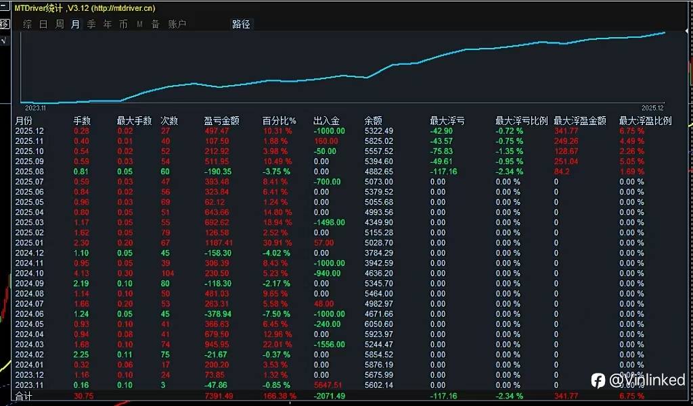
Task: Click the equity curve end point at 2025.12
Action: [x=665, y=32]
